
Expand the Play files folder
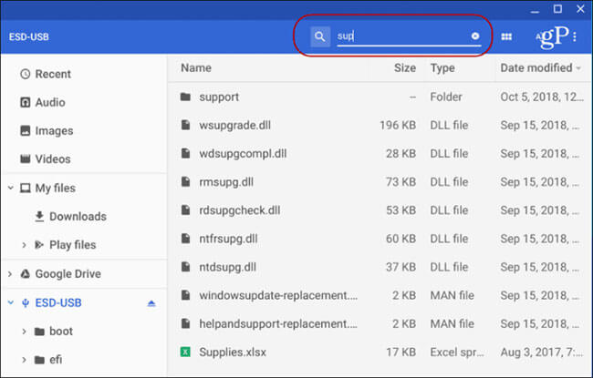point(25,245)
